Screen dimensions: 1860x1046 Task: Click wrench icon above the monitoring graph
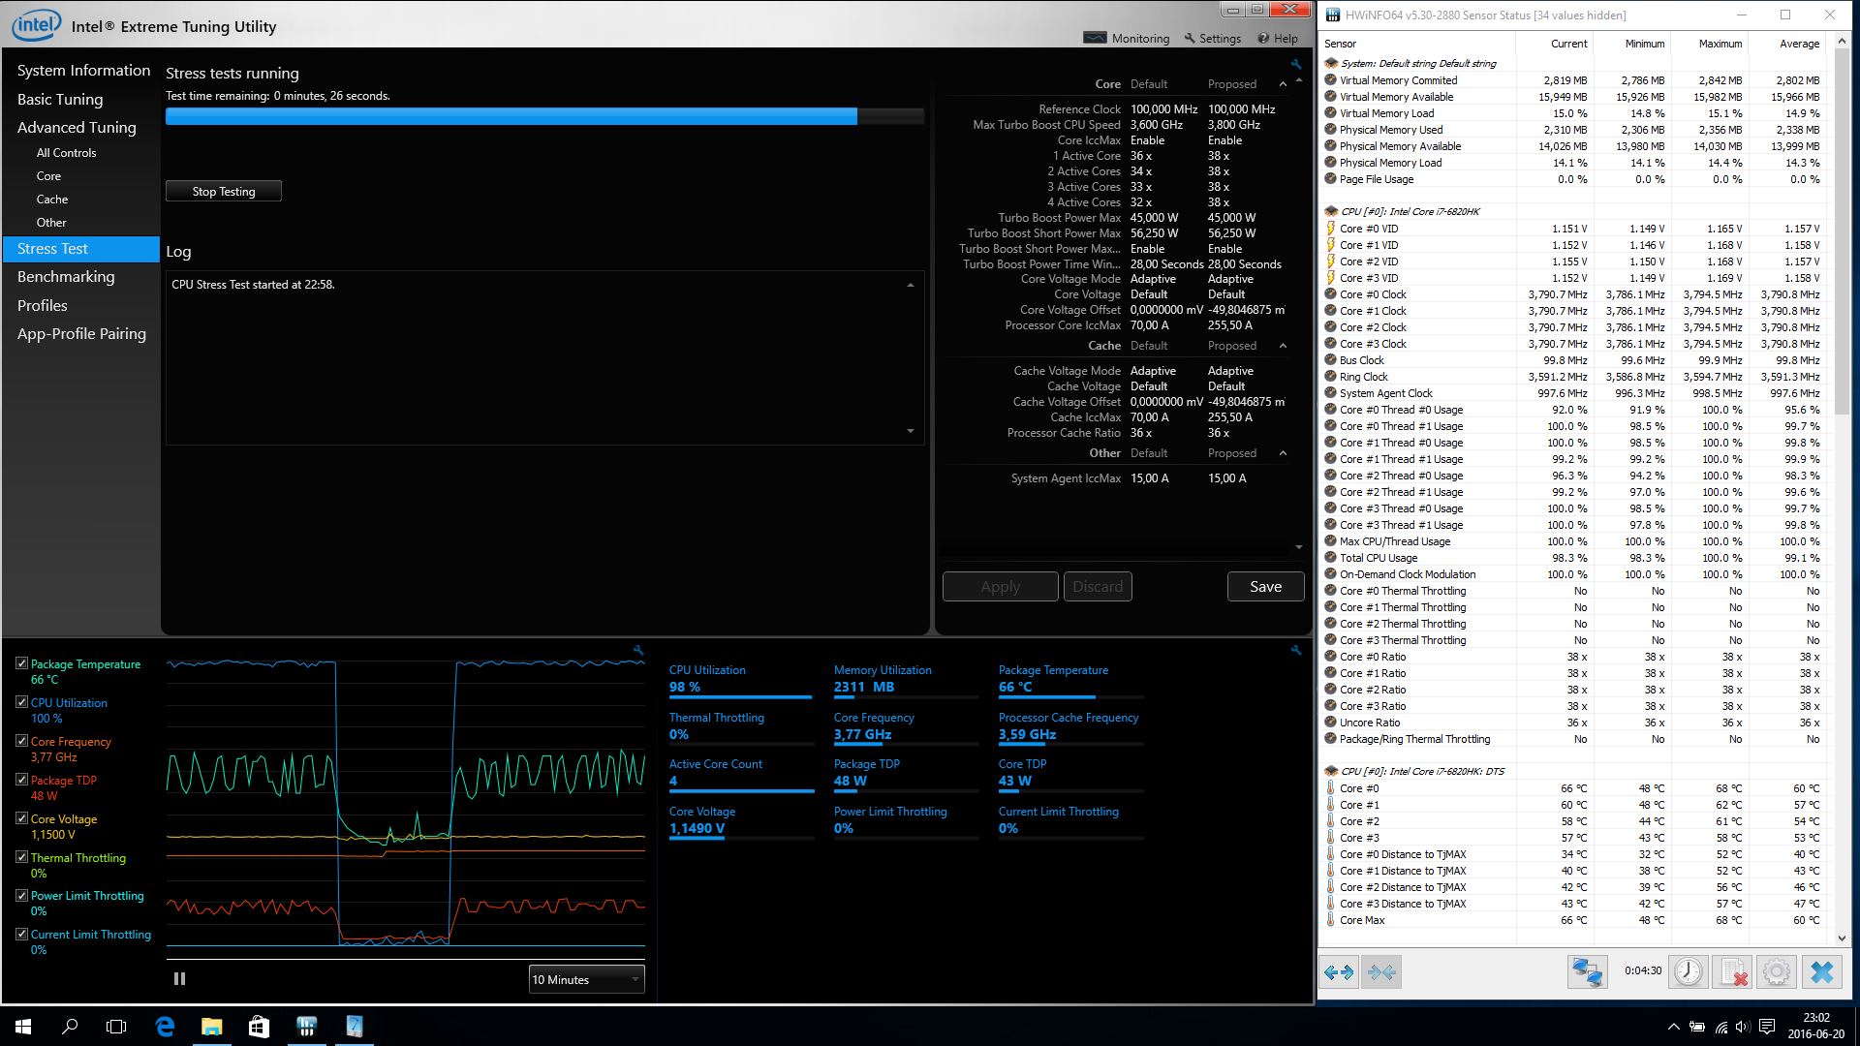coord(638,651)
